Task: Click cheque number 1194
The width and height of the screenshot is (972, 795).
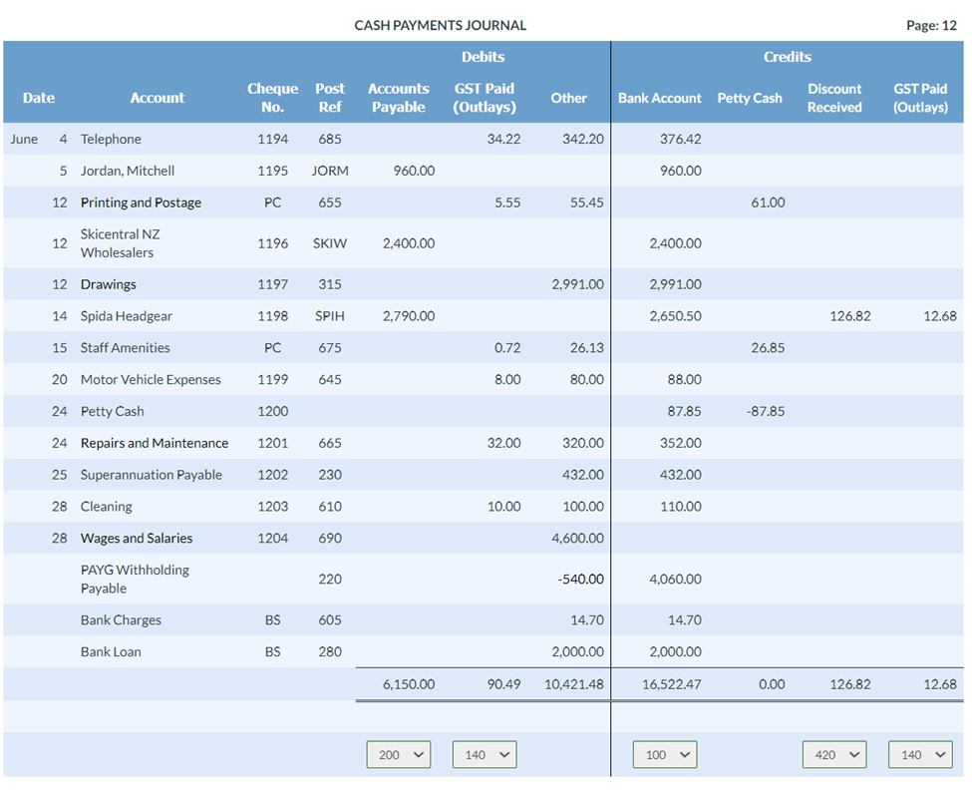Action: [273, 139]
